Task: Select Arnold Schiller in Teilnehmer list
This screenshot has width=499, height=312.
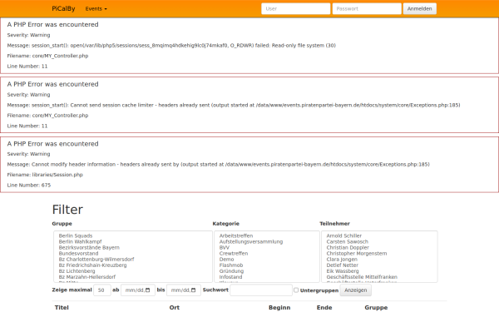Action: point(344,236)
